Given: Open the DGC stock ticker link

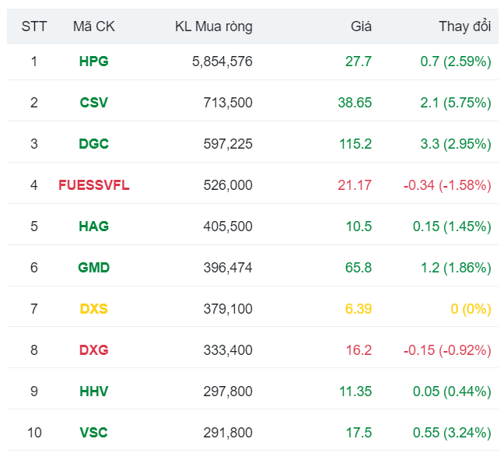Looking at the screenshot, I should coord(93,144).
